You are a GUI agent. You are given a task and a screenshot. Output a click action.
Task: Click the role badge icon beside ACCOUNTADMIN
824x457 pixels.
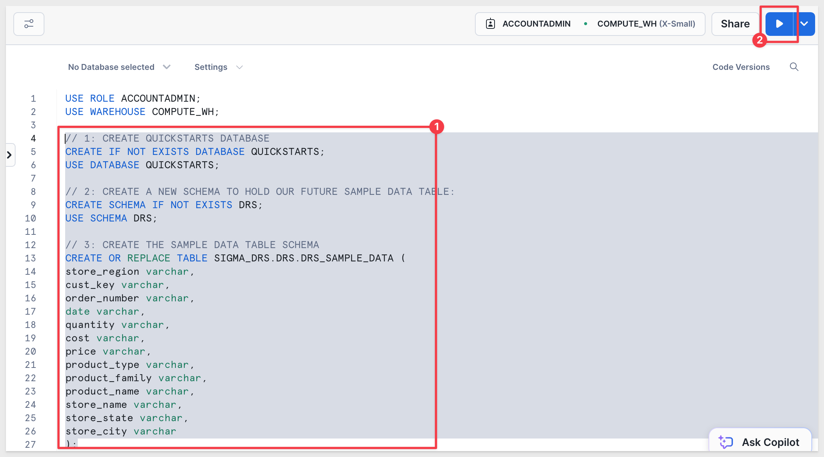(490, 24)
